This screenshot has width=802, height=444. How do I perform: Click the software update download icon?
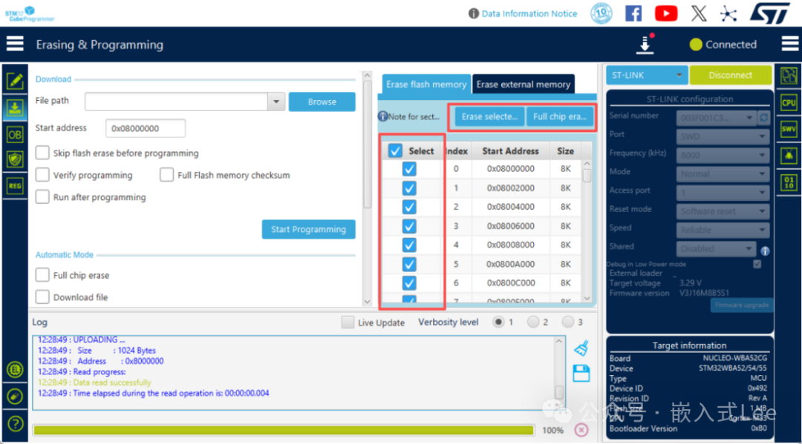pos(645,44)
